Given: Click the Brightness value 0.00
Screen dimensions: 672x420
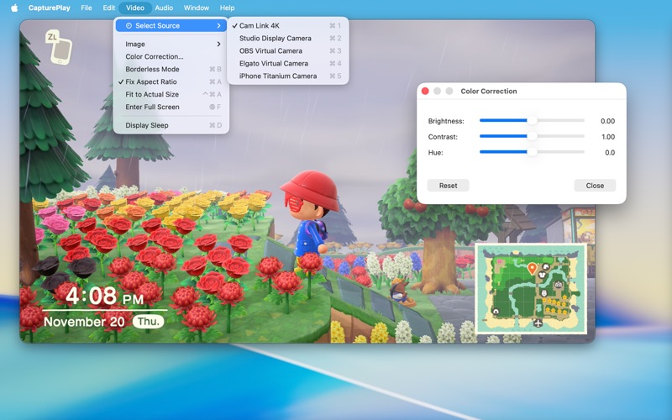Looking at the screenshot, I should click(607, 121).
